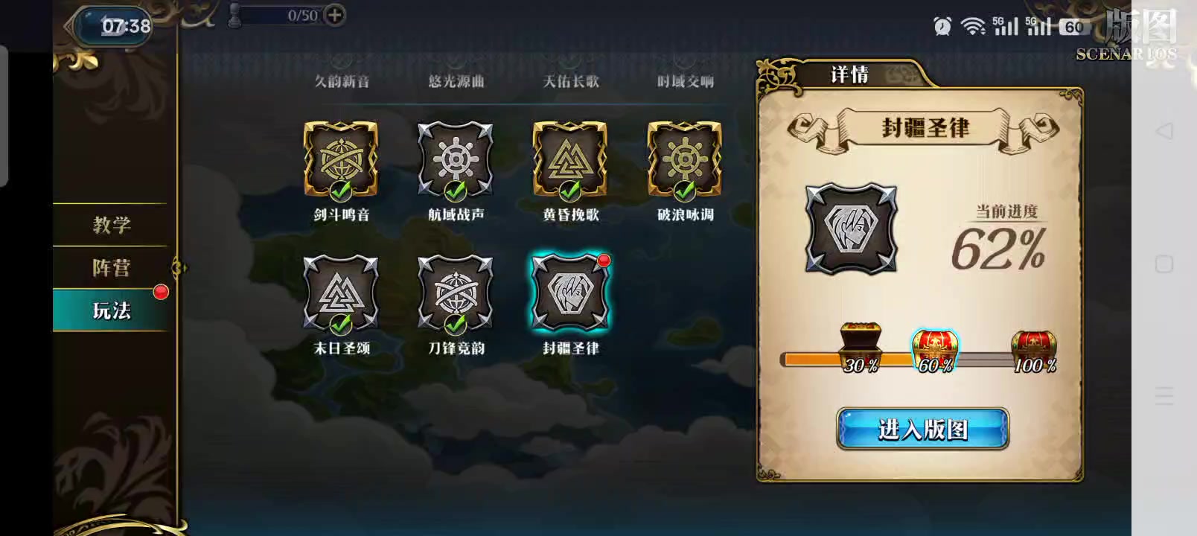Click the orange progress bar
The height and width of the screenshot is (536, 1197).
pyautogui.click(x=849, y=360)
